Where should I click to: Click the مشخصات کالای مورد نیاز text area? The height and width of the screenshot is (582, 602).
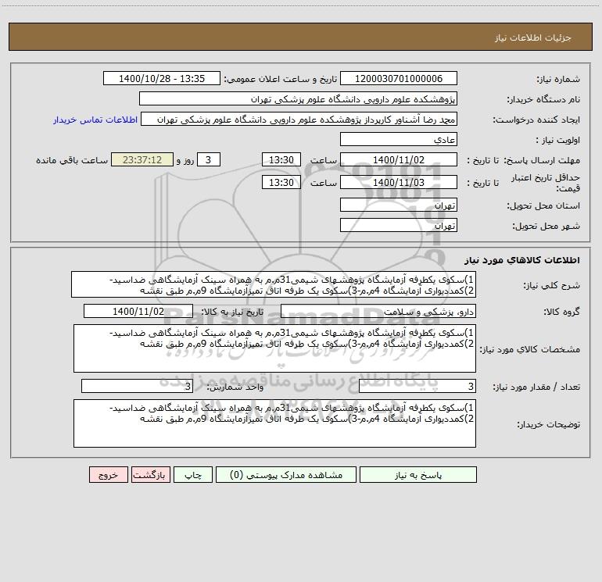click(x=274, y=348)
